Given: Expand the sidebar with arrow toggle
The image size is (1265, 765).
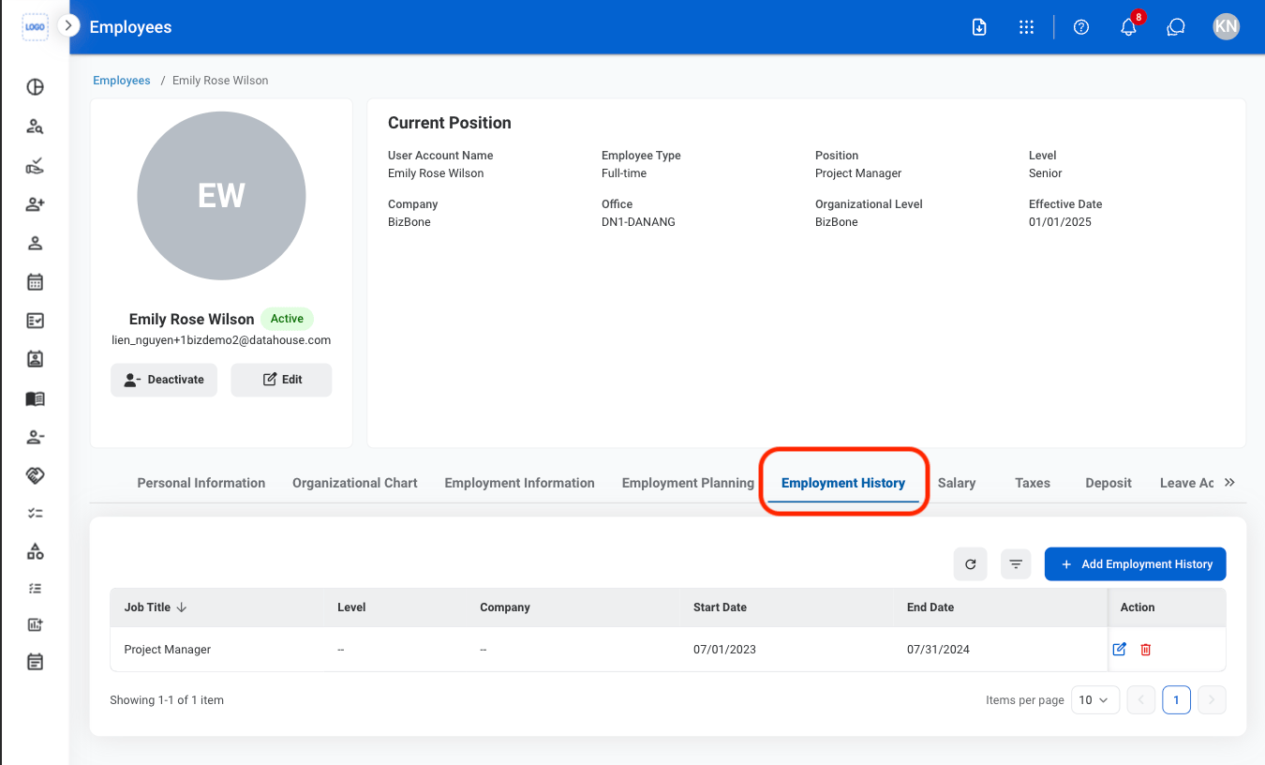Looking at the screenshot, I should click(x=67, y=25).
